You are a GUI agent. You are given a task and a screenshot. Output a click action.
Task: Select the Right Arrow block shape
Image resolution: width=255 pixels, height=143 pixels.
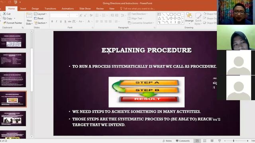pos(171,18)
